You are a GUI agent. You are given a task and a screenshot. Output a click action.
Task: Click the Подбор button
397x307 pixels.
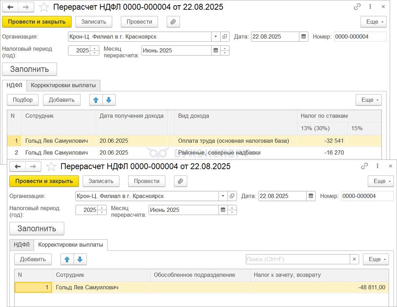tap(23, 100)
